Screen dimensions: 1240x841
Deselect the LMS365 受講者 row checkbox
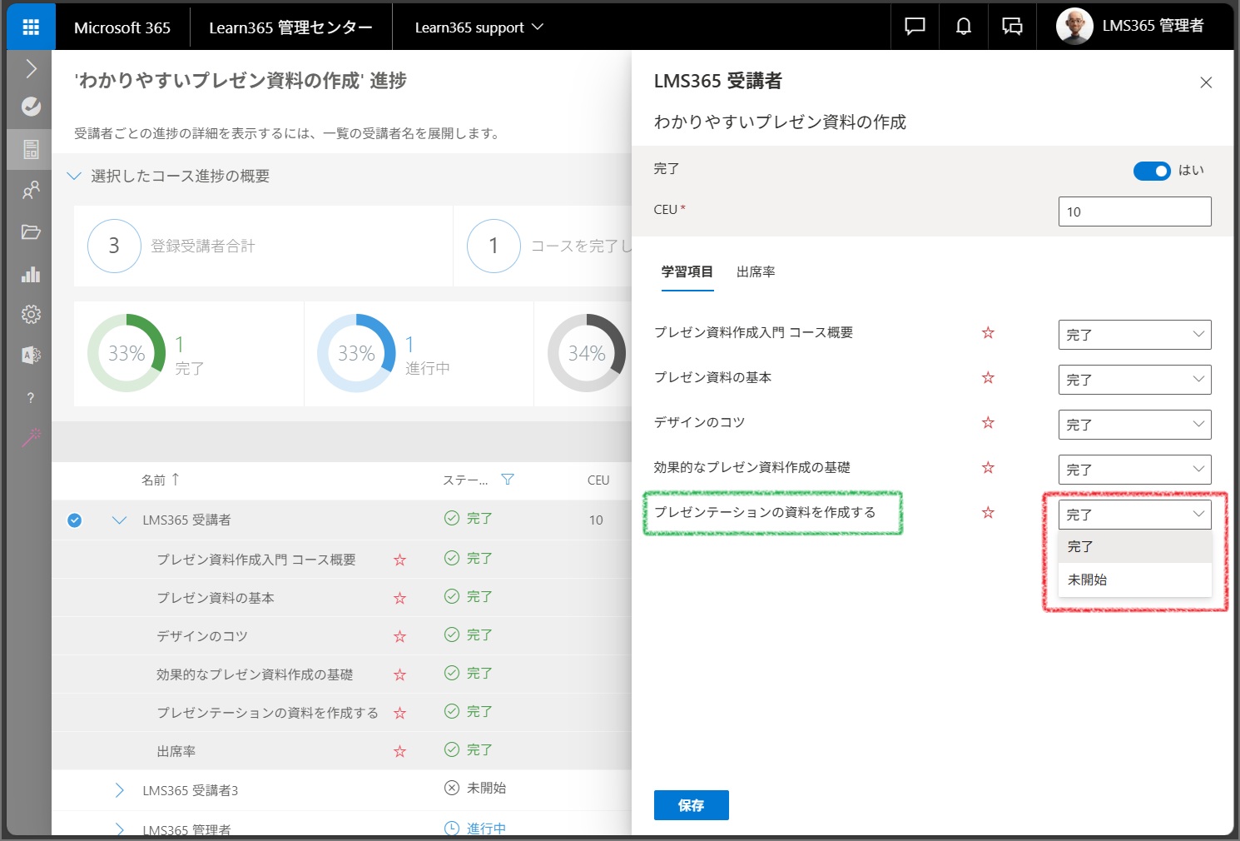(x=75, y=520)
